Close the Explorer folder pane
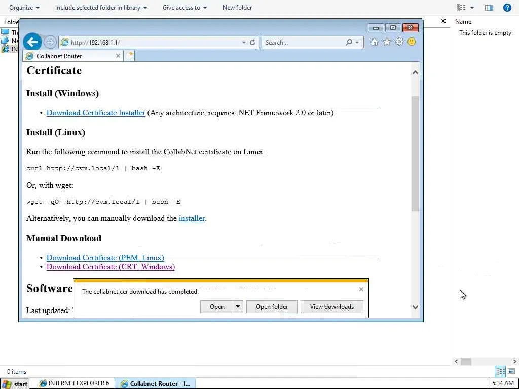Image resolution: width=519 pixels, height=389 pixels. (443, 21)
